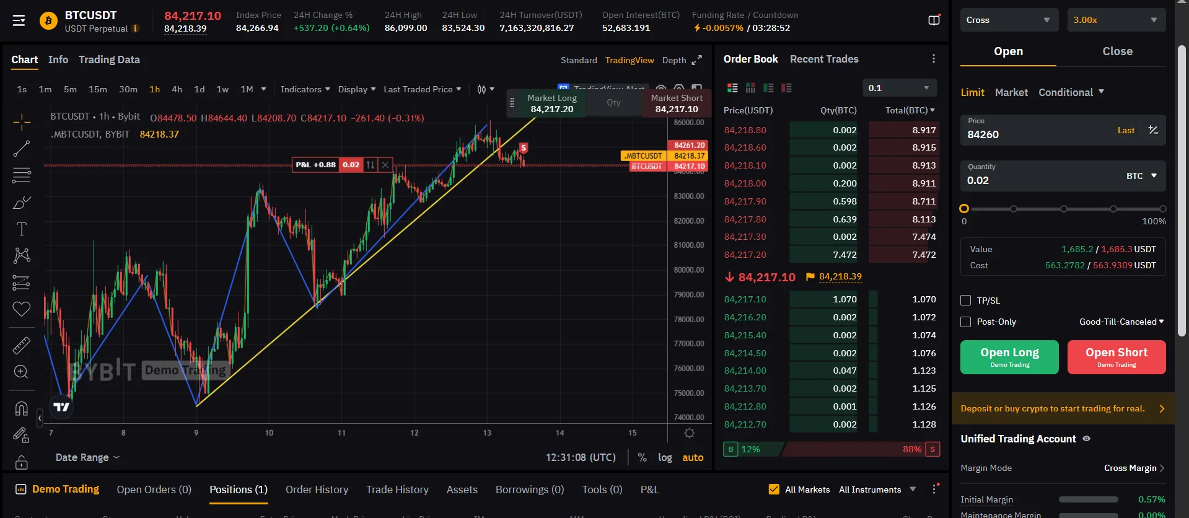The width and height of the screenshot is (1189, 518).
Task: Switch to the Recent Trades tab
Action: (824, 59)
